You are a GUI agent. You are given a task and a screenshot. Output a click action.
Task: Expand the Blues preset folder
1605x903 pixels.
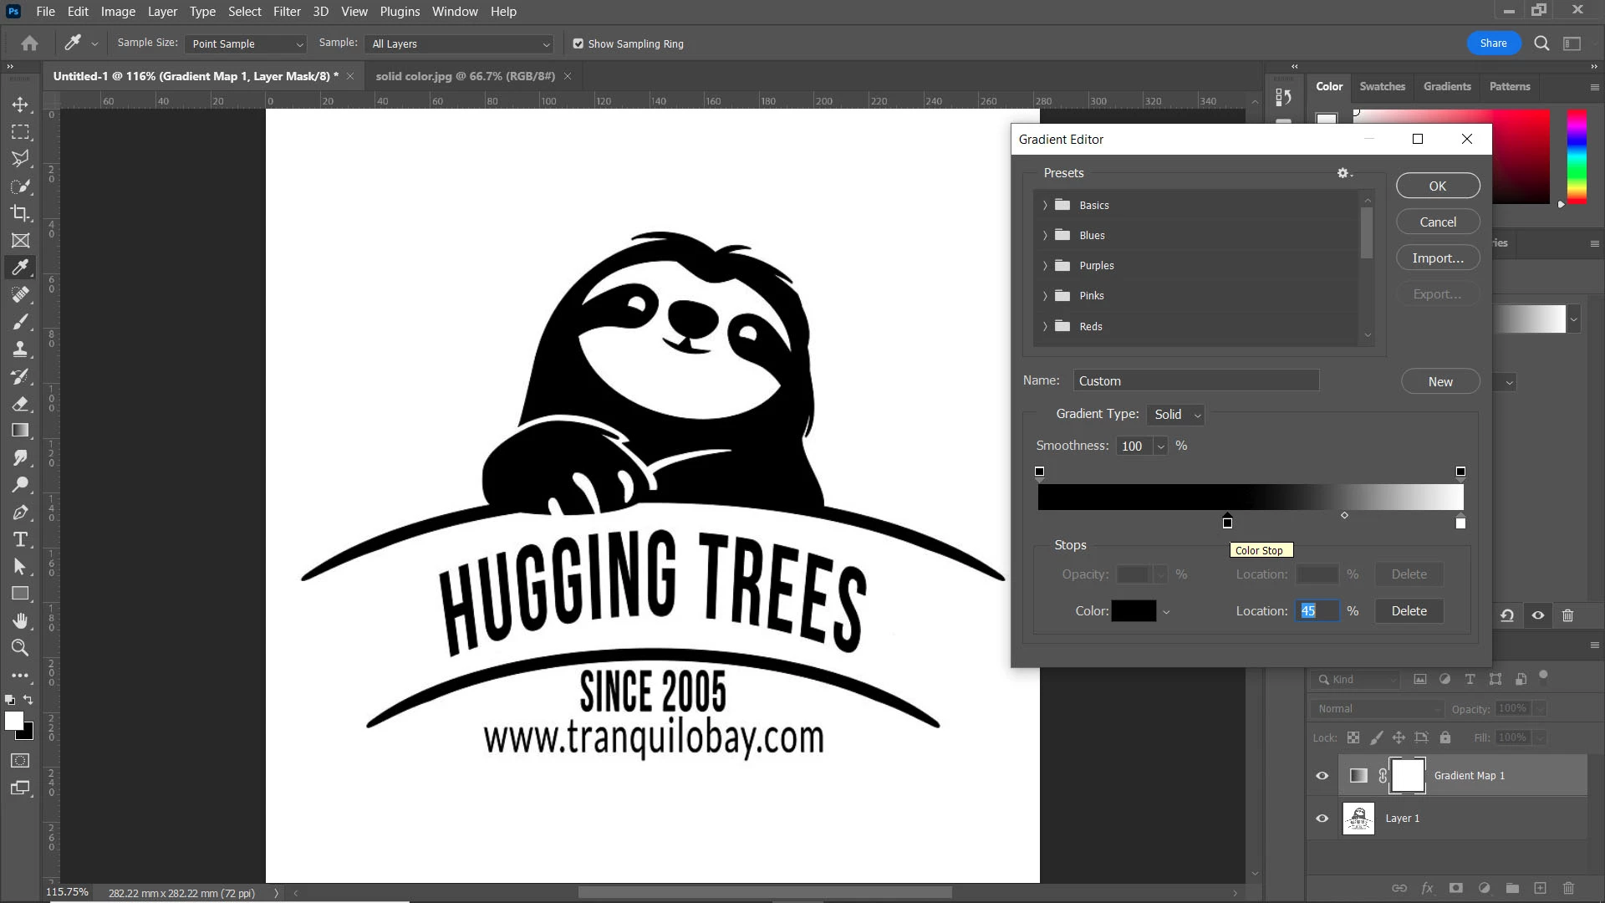(x=1045, y=236)
